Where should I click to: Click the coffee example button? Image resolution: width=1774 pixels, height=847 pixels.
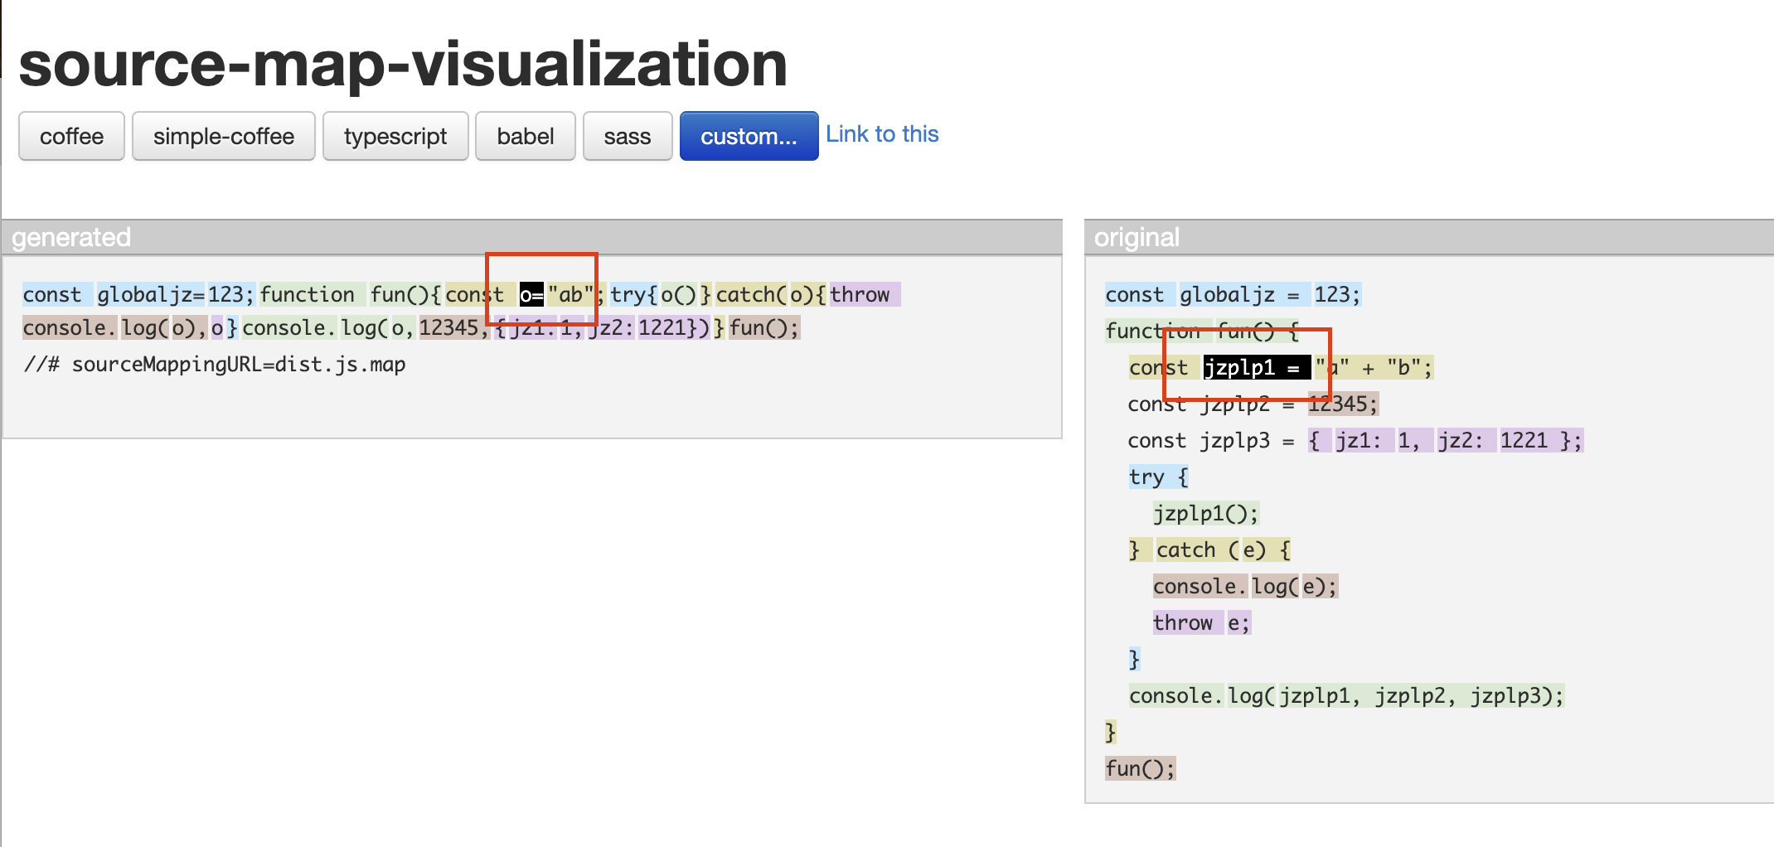[x=71, y=136]
